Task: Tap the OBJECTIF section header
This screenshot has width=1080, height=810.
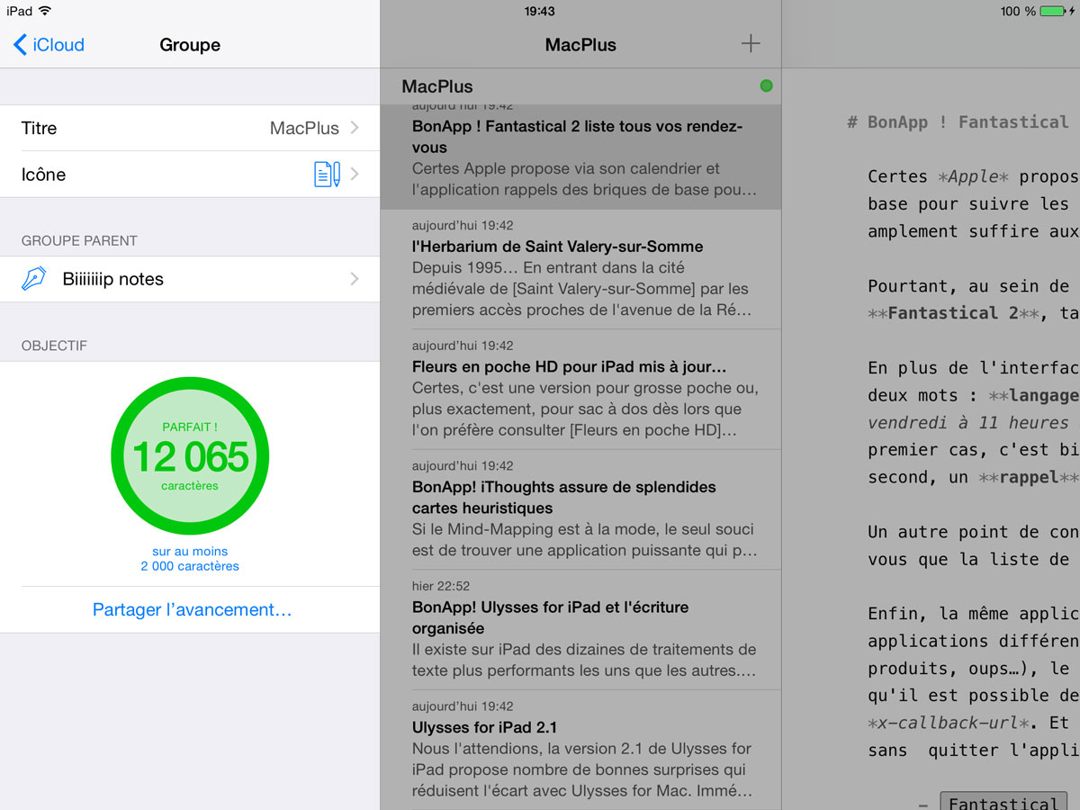Action: pyautogui.click(x=54, y=346)
